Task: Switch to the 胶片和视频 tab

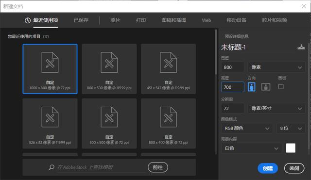Action: (x=275, y=20)
